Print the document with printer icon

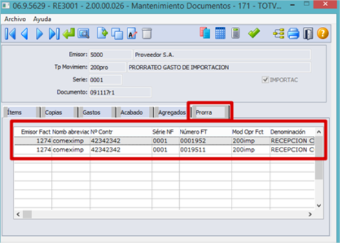click(294, 33)
